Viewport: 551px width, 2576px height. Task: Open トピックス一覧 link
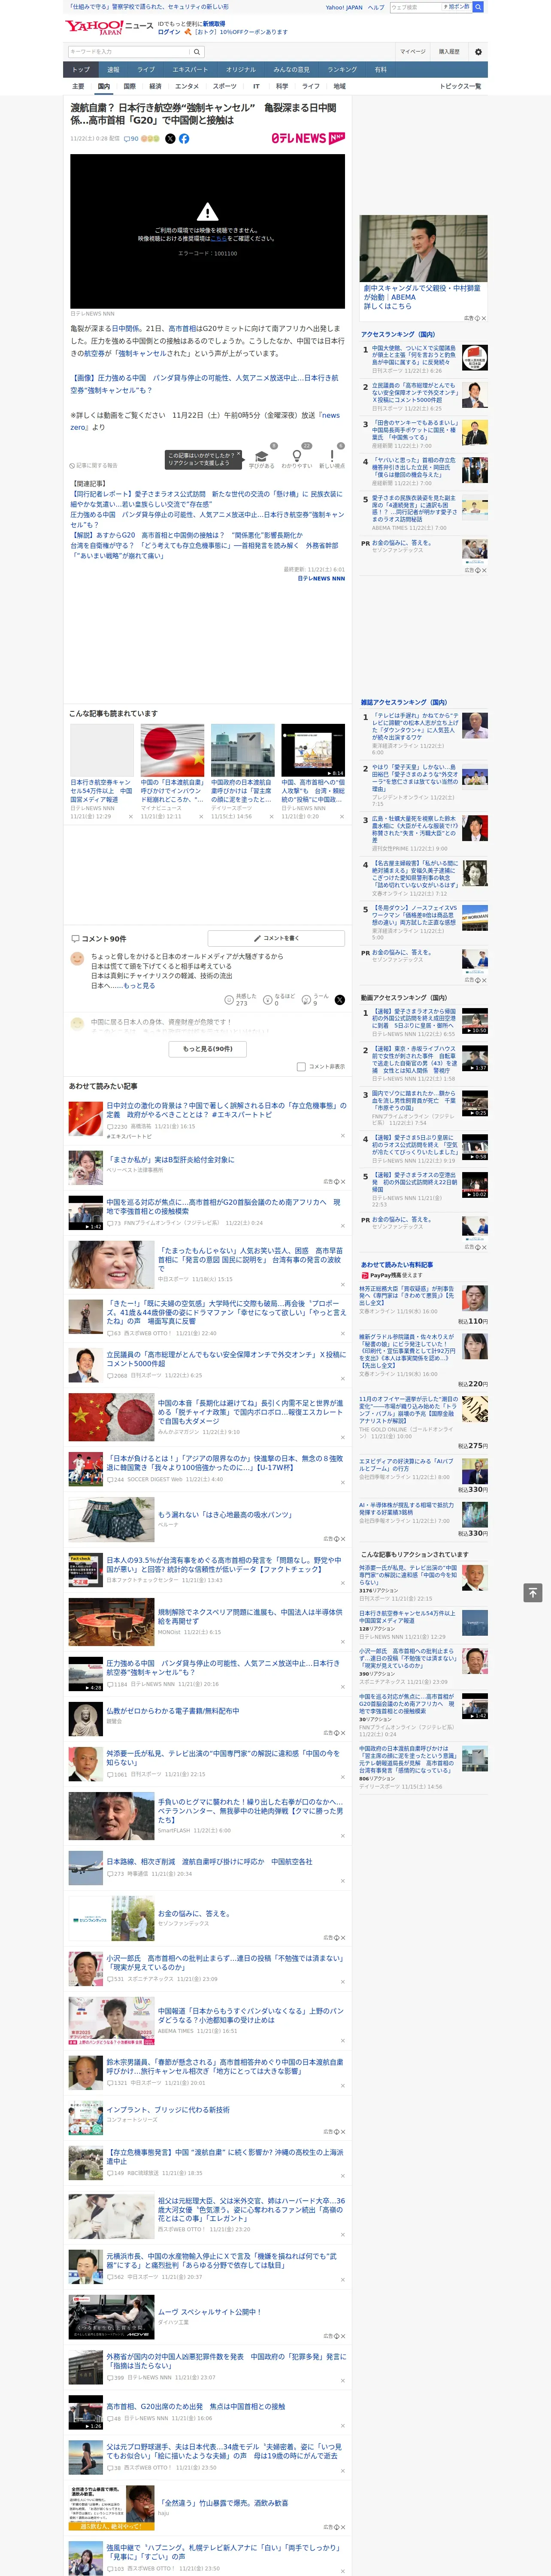[x=460, y=87]
